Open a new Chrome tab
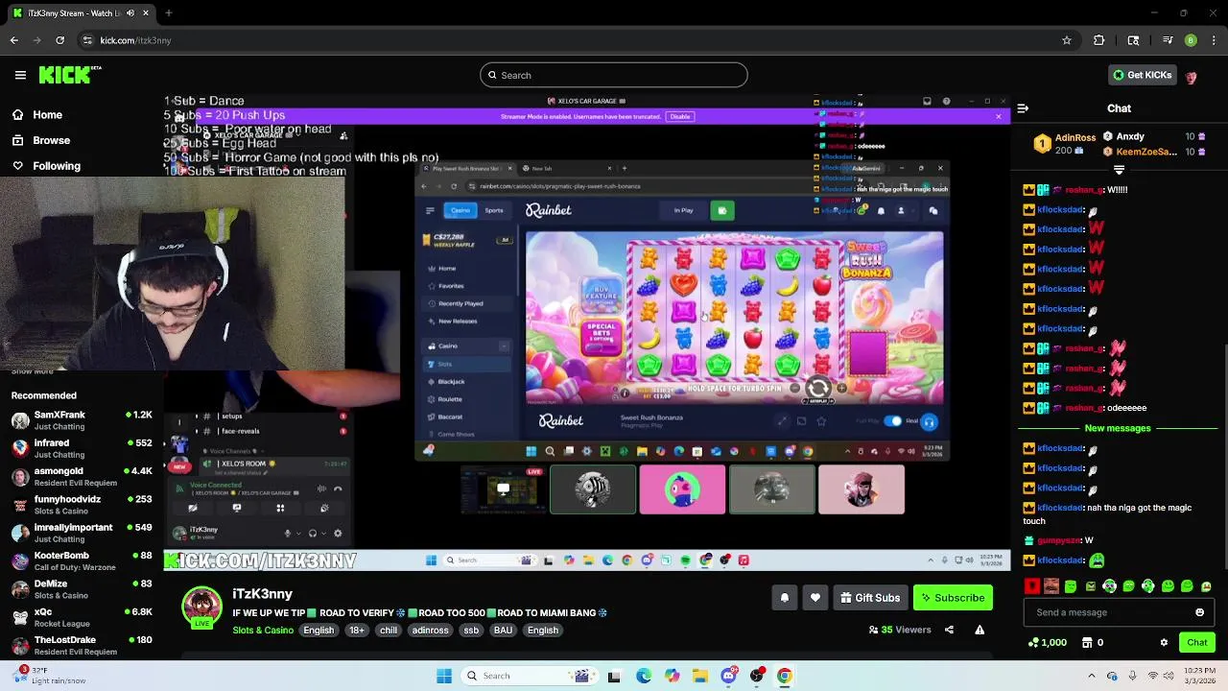 (x=168, y=13)
